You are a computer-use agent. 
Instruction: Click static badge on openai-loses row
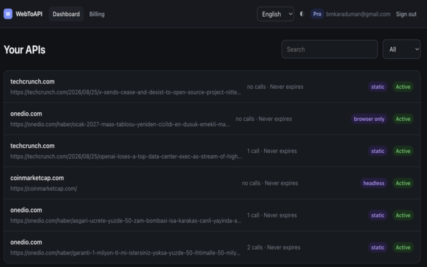(x=378, y=151)
